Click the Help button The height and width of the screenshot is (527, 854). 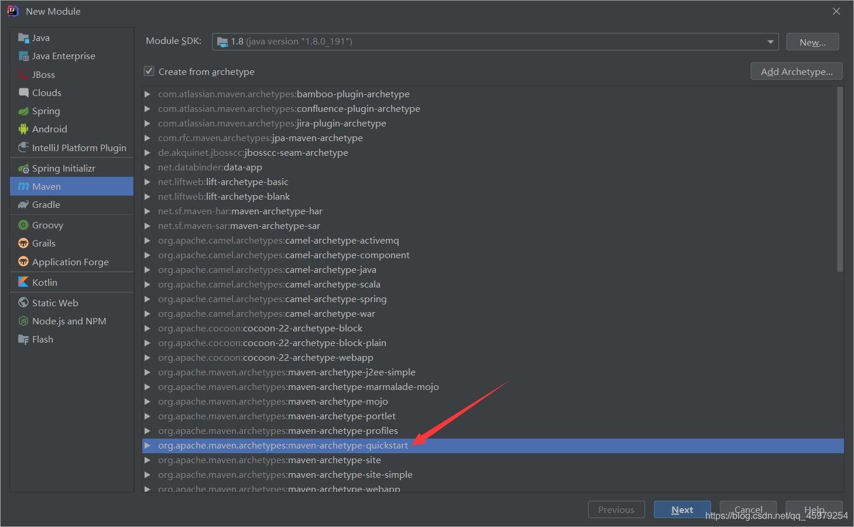[x=814, y=509]
